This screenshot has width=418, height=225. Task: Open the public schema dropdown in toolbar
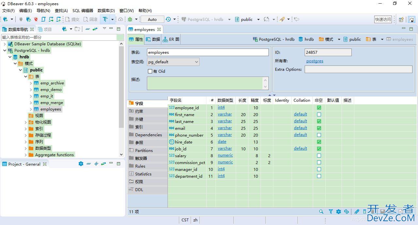[x=258, y=19]
